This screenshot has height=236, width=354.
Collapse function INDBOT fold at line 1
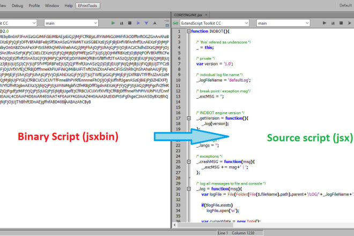[x=189, y=32]
